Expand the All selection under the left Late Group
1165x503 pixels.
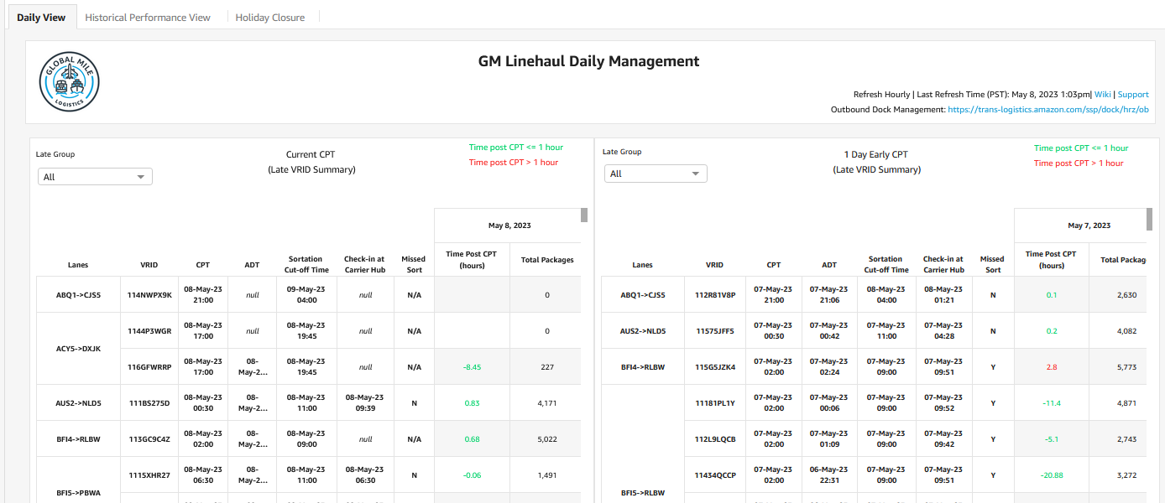tap(94, 176)
